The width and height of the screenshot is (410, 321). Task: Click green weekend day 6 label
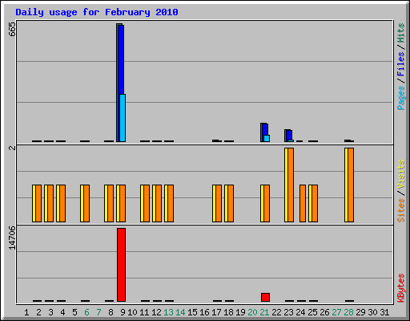(86, 312)
